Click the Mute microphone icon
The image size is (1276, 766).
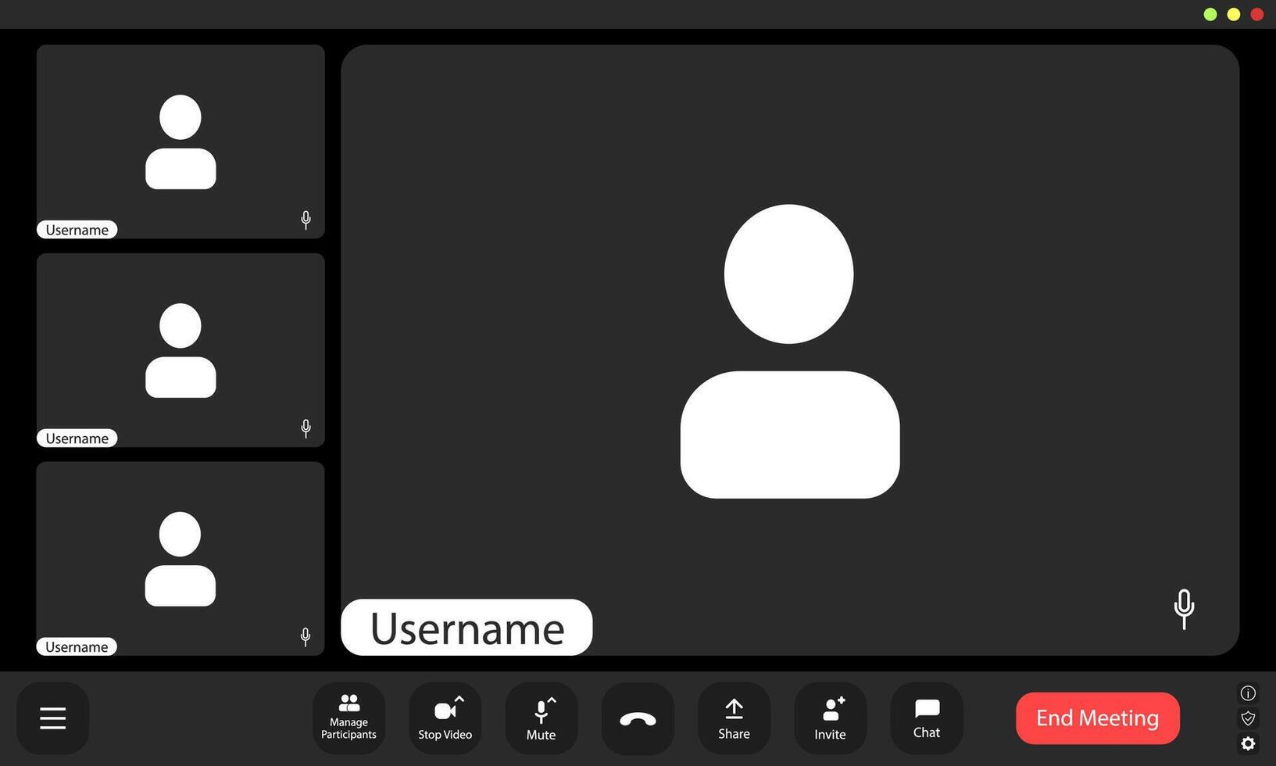pyautogui.click(x=540, y=711)
